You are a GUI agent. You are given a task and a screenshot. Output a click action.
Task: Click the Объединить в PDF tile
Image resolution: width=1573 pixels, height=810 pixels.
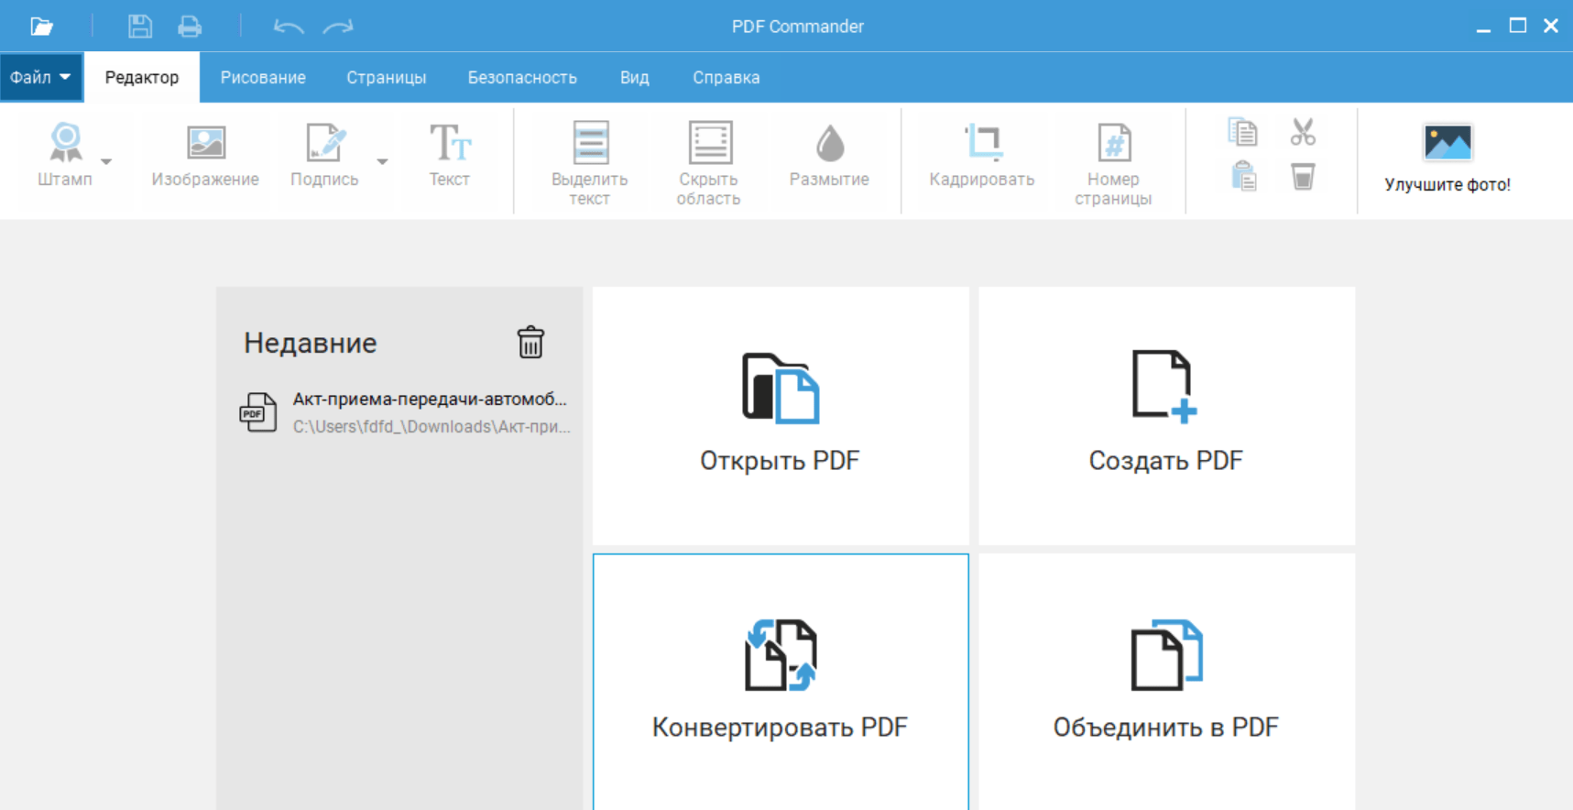pos(1166,682)
